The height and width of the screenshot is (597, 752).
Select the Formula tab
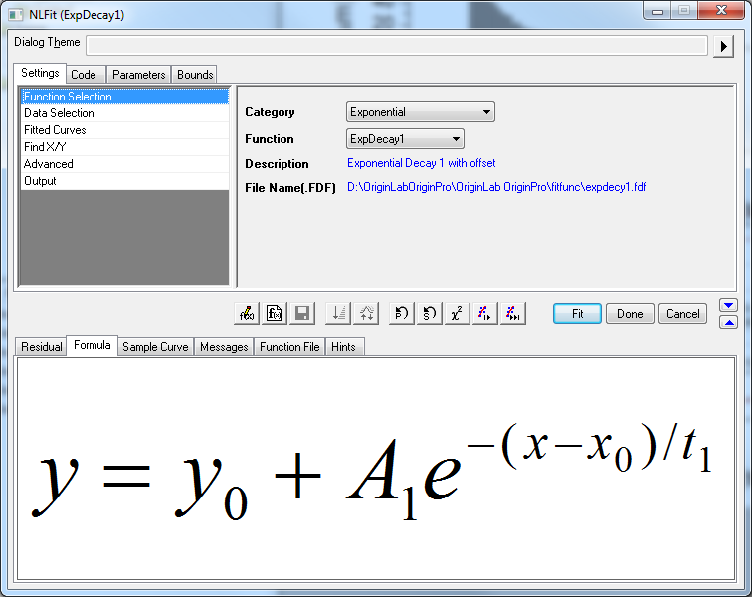pos(93,345)
